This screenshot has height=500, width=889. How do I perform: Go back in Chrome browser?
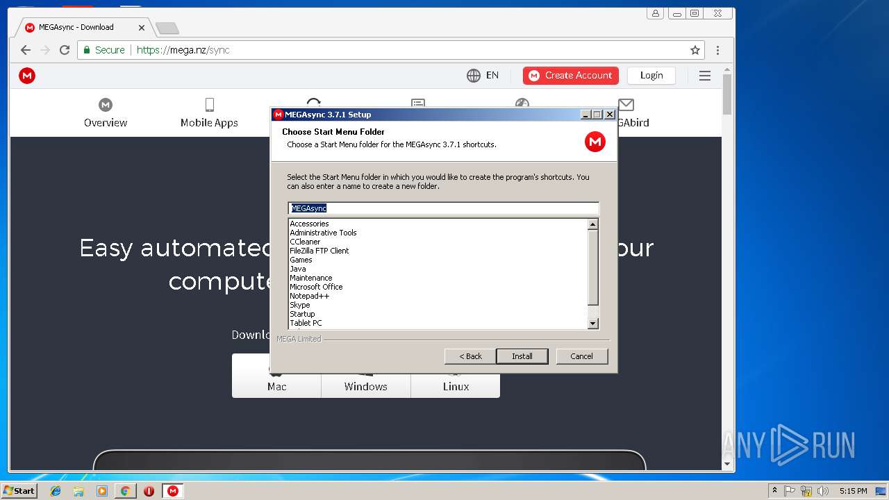point(26,50)
